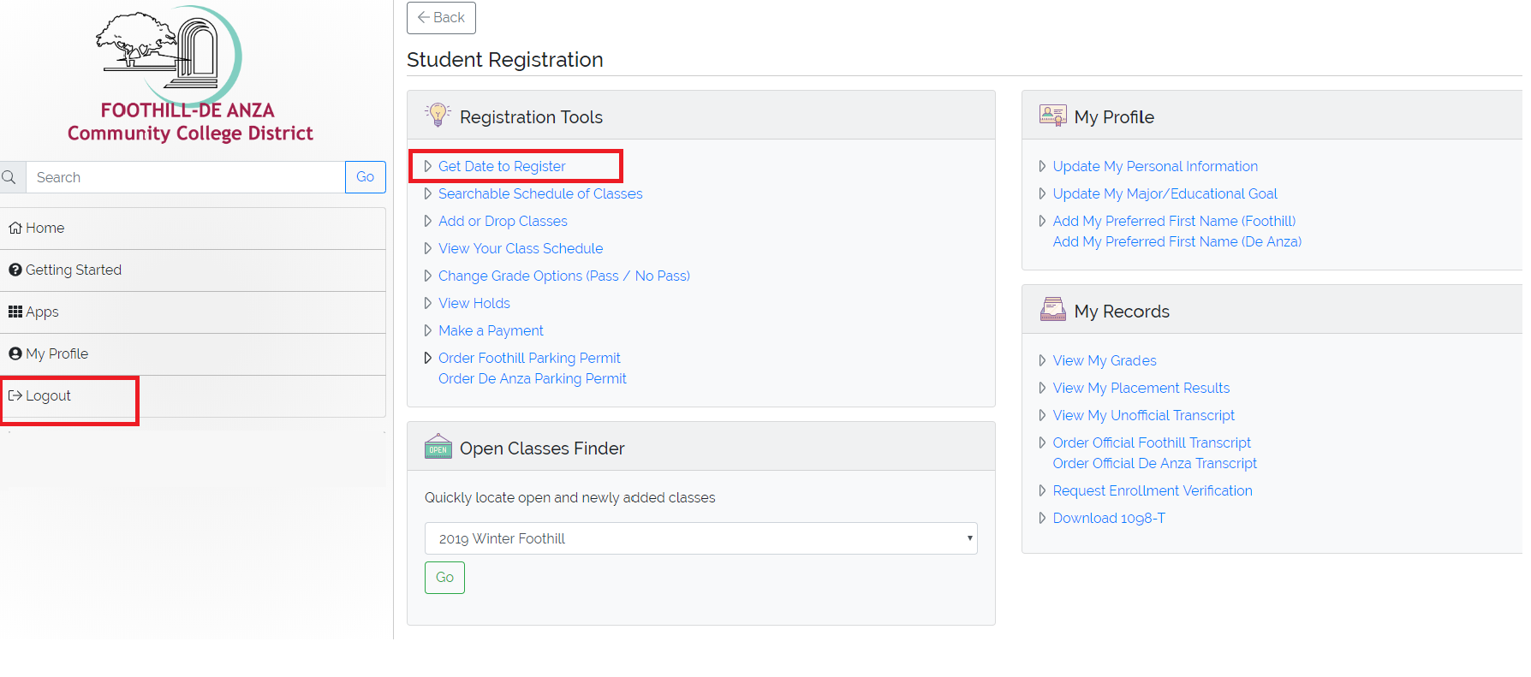Click the Open Classes Finder sign icon
1531x677 pixels.
point(438,447)
